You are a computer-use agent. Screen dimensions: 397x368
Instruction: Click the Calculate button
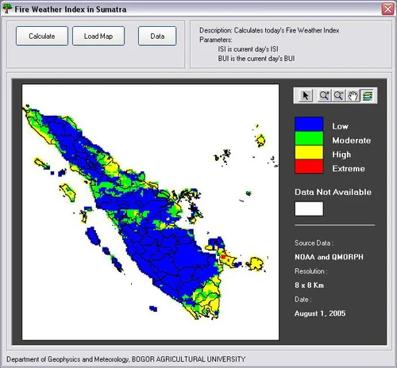(42, 36)
